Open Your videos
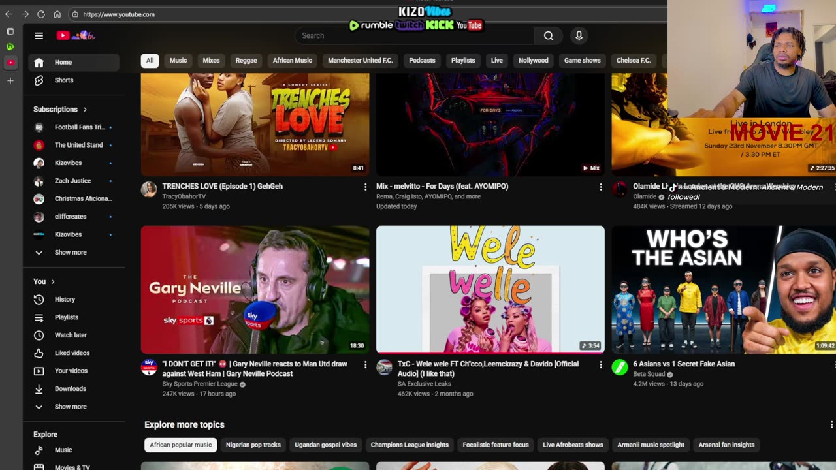 (x=73, y=371)
